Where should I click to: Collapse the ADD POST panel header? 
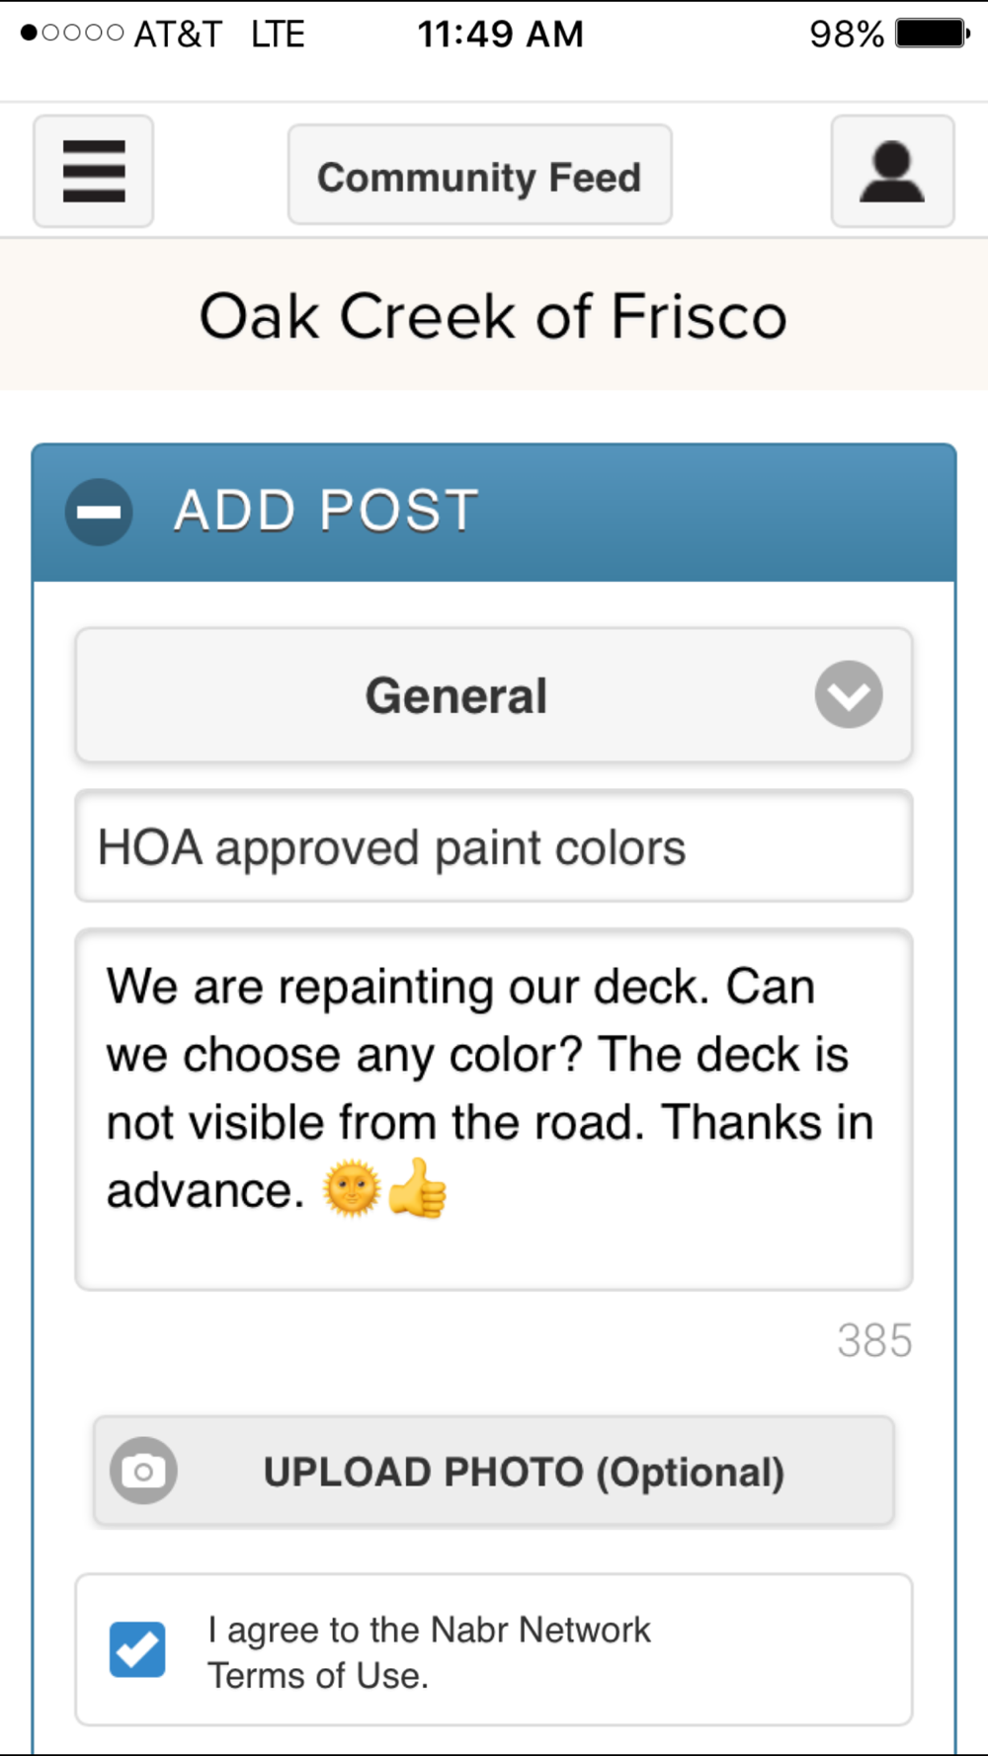coord(494,513)
